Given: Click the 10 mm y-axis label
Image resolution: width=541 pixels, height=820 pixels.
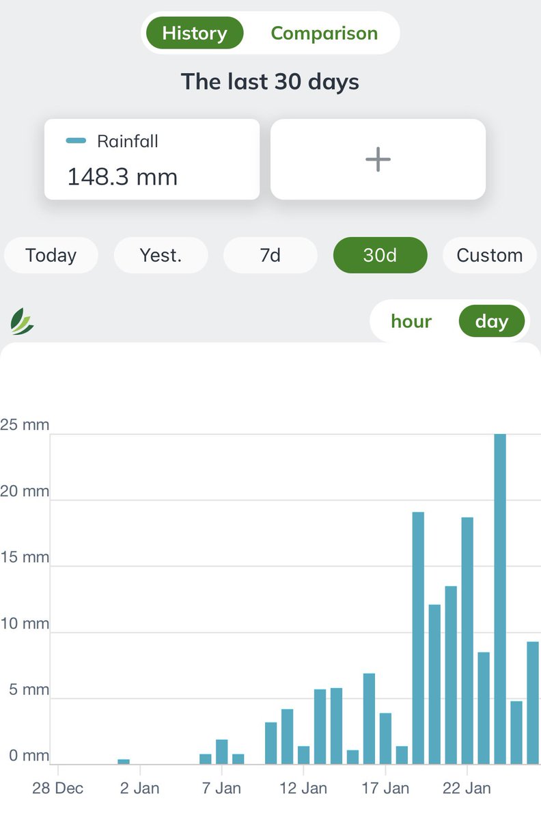Looking at the screenshot, I should (x=25, y=624).
